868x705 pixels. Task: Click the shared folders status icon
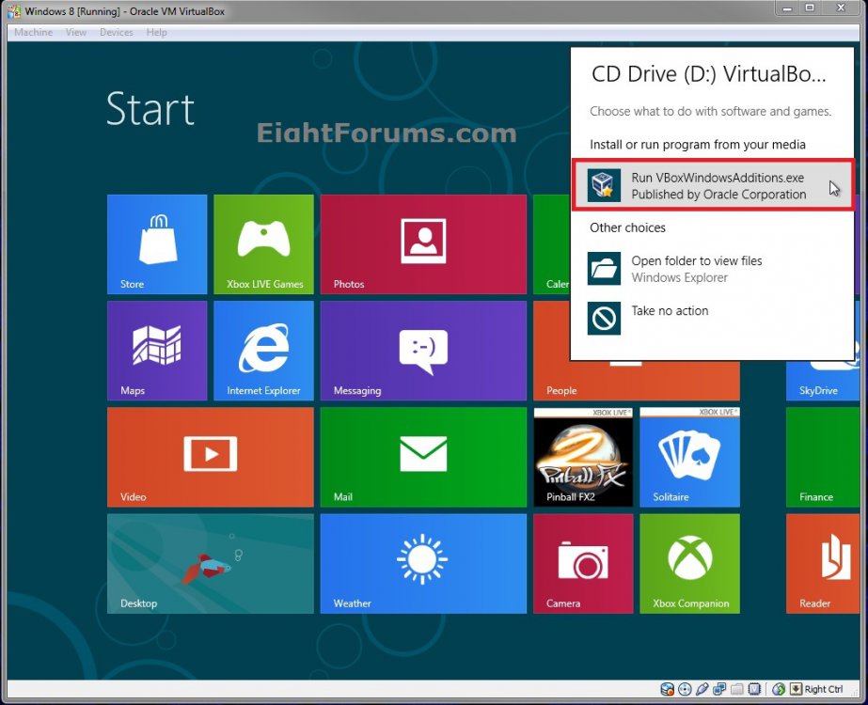[x=737, y=689]
